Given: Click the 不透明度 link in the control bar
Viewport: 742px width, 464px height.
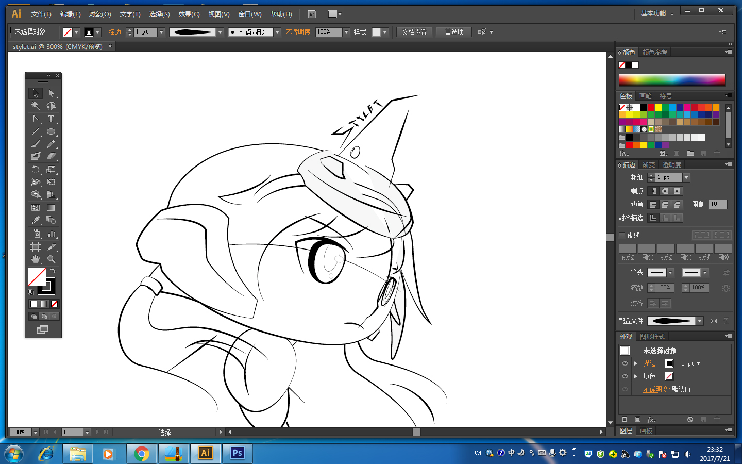Looking at the screenshot, I should (298, 32).
